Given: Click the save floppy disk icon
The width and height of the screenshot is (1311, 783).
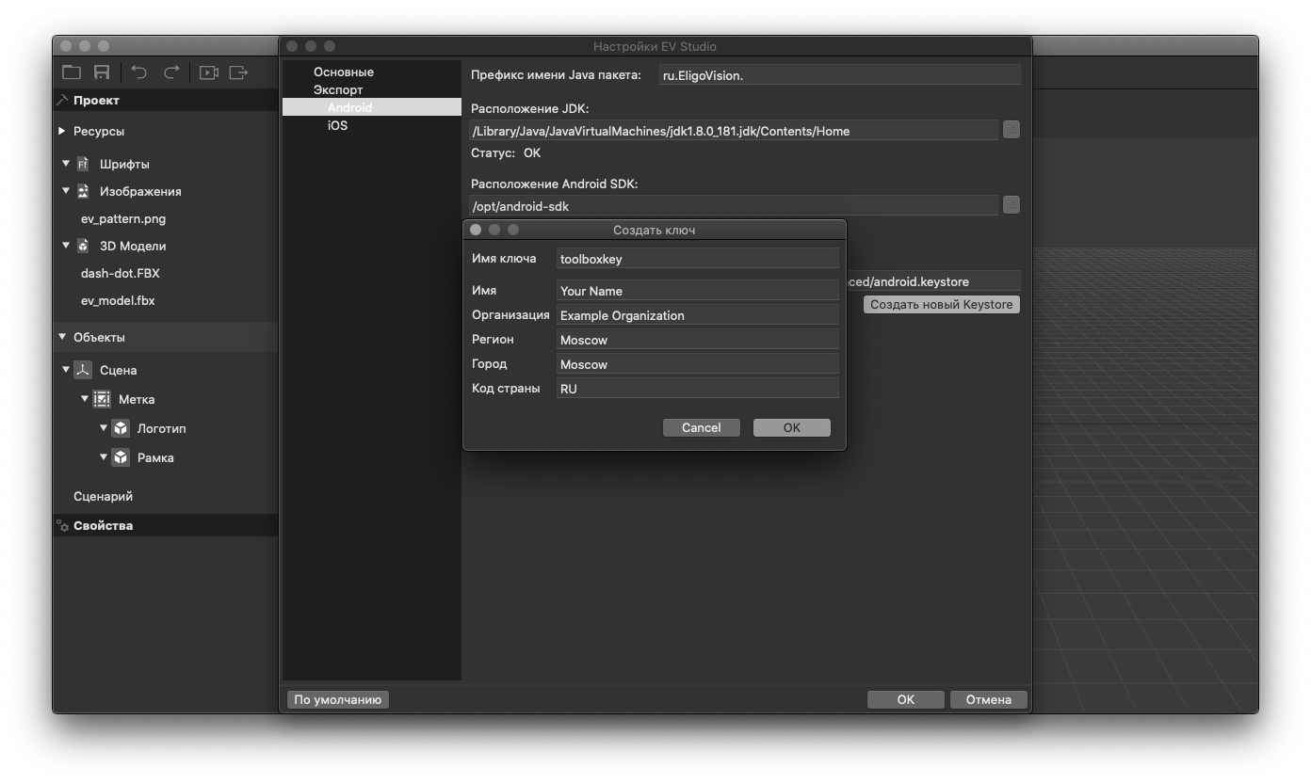Looking at the screenshot, I should coord(102,72).
